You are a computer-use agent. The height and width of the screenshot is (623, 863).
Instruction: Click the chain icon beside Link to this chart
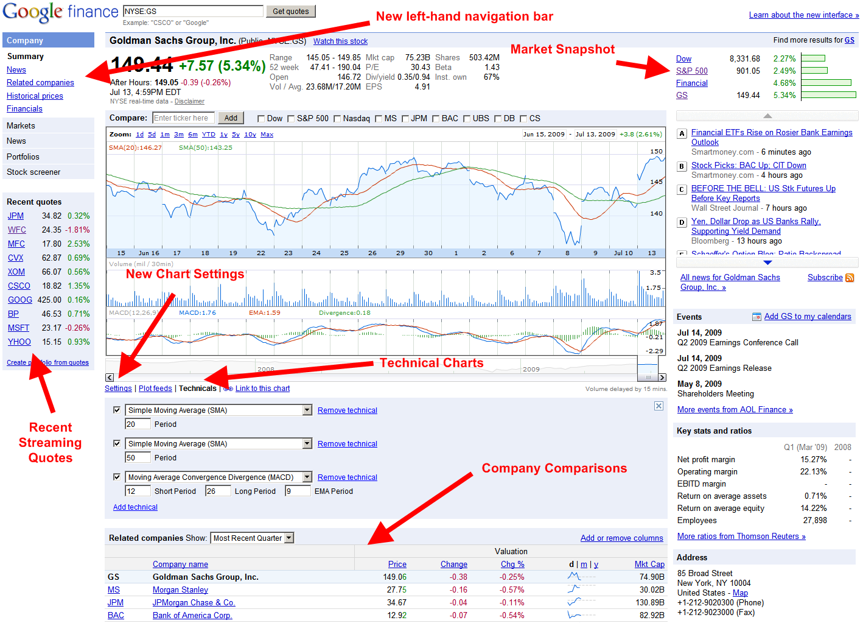click(x=228, y=389)
